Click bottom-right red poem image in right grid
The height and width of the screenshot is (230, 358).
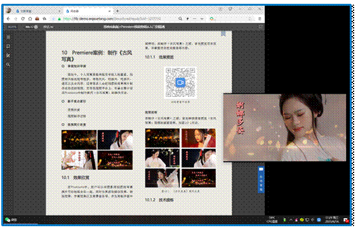[199, 178]
